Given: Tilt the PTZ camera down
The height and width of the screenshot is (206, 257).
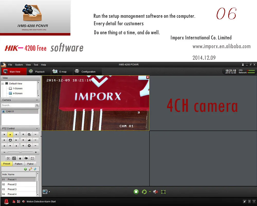Looking at the screenshot, I should [x=10, y=145].
